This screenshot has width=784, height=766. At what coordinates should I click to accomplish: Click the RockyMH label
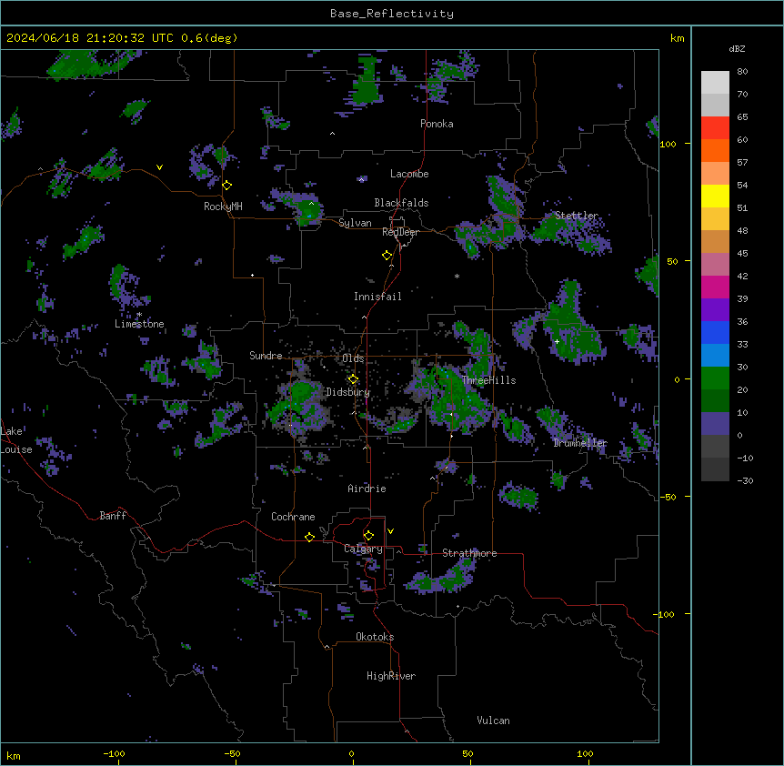coord(223,207)
